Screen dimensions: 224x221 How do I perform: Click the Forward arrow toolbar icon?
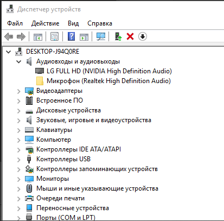(x=21, y=37)
